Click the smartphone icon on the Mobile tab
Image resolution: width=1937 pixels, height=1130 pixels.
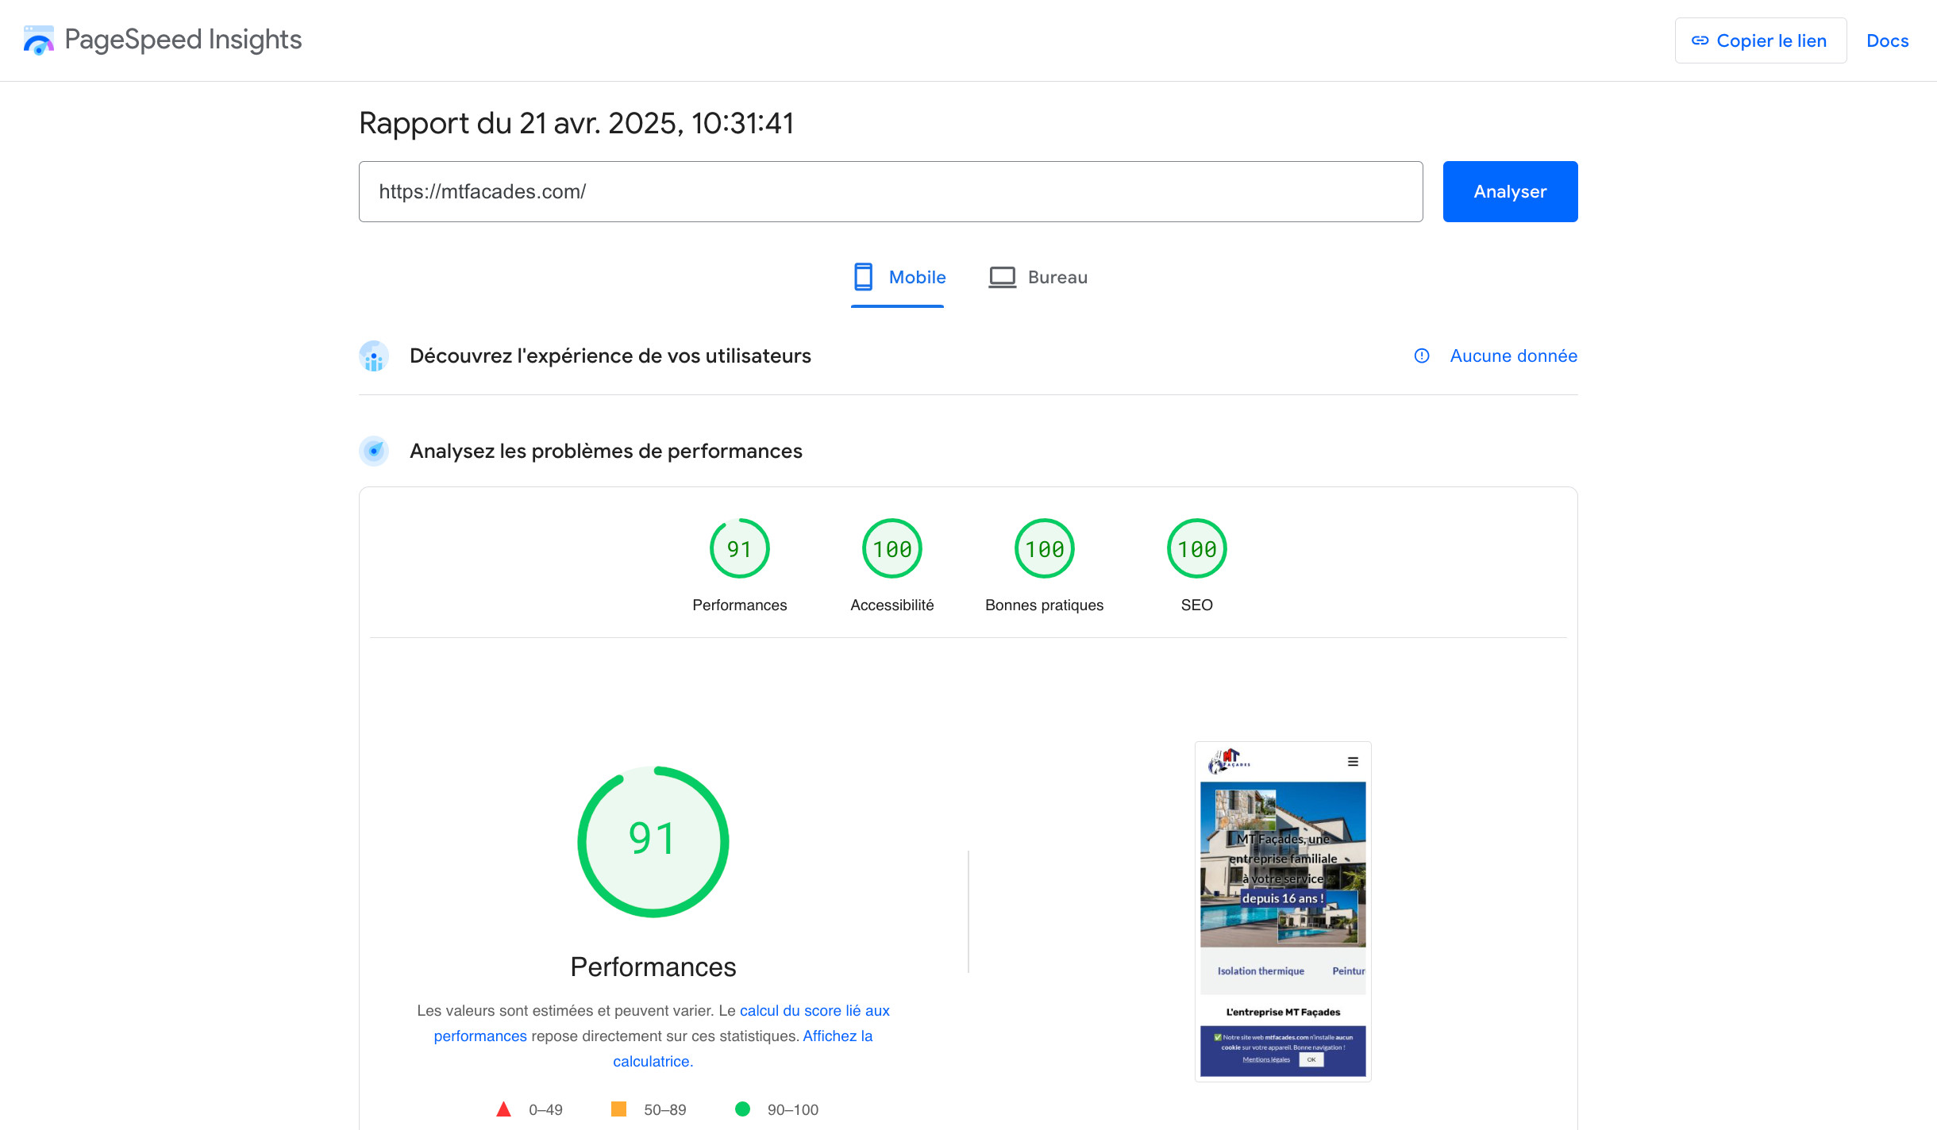863,277
